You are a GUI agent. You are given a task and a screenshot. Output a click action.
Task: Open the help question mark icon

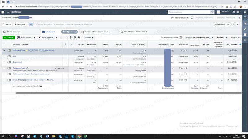click(245, 12)
